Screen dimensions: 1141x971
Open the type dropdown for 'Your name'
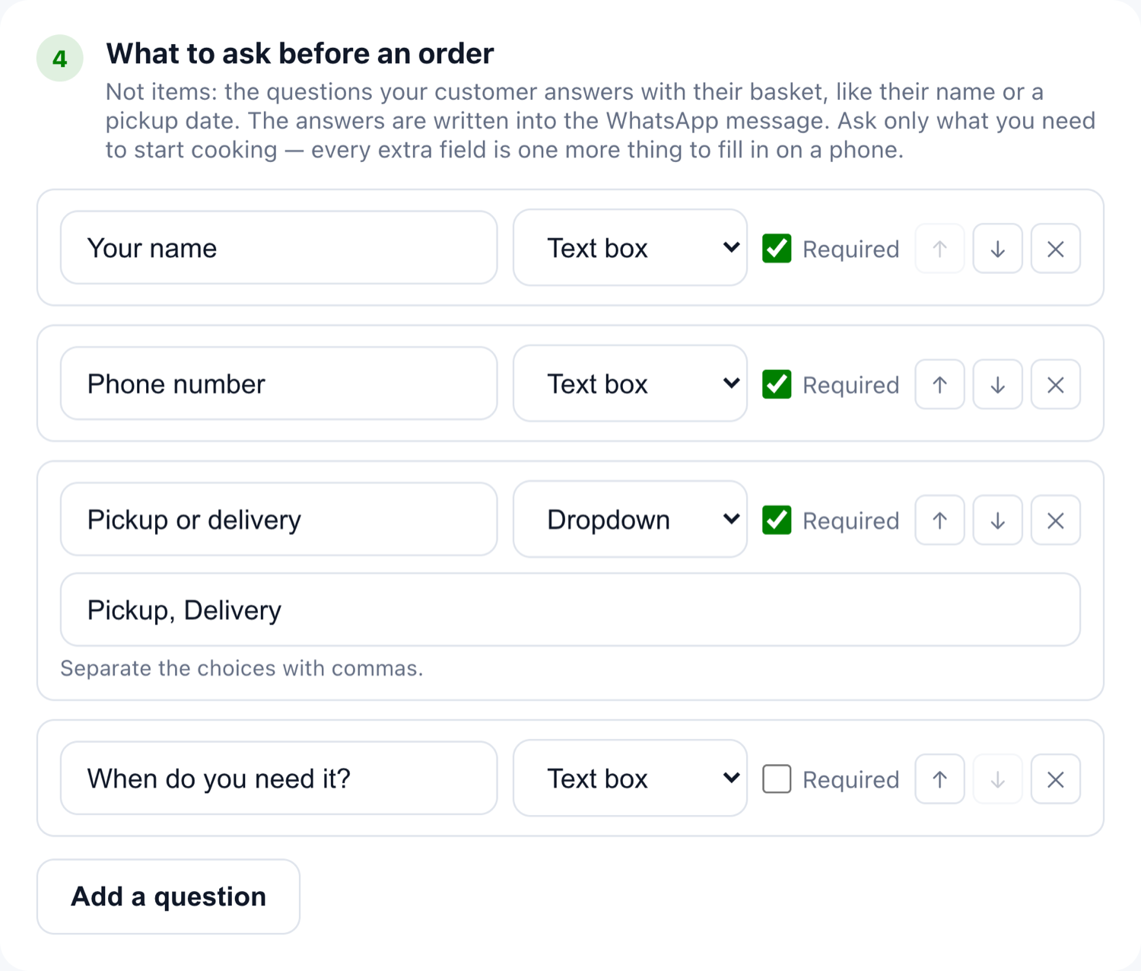(630, 248)
